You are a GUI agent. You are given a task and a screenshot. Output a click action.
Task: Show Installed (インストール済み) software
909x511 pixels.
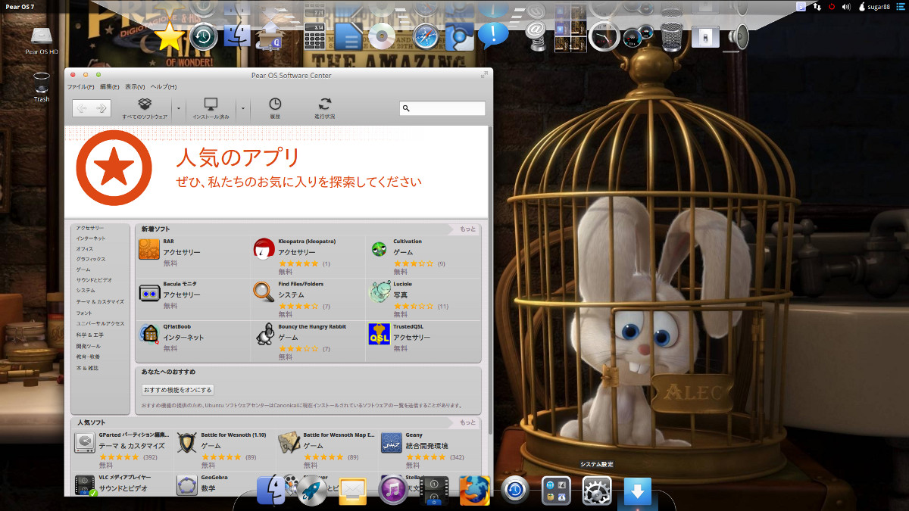211,108
